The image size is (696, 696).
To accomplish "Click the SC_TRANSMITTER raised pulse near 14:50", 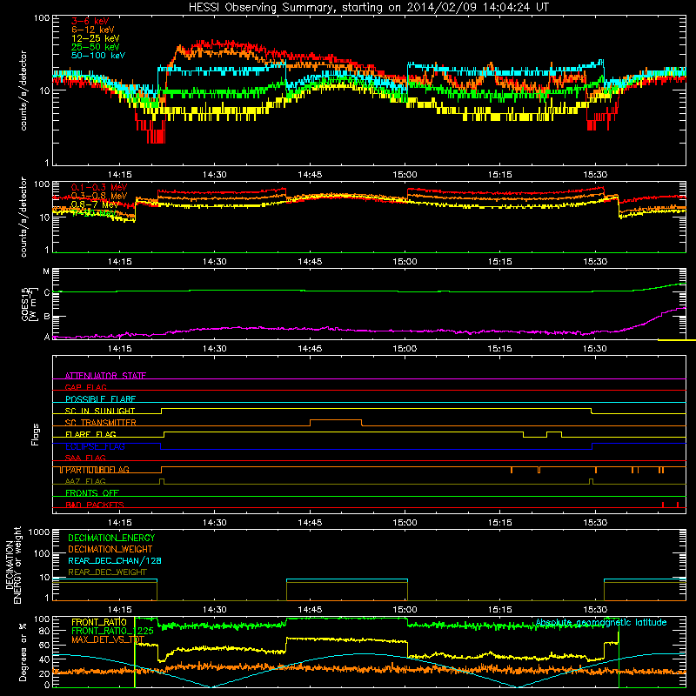I will point(336,420).
